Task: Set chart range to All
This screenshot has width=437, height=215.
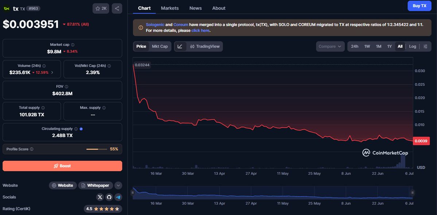Action: click(400, 46)
